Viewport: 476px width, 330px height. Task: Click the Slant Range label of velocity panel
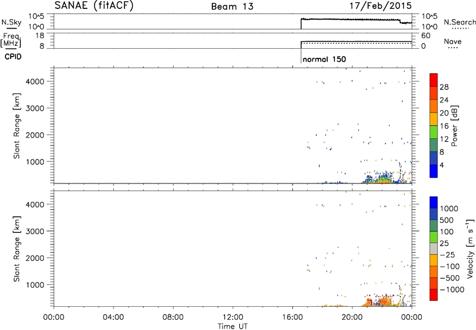(17, 249)
